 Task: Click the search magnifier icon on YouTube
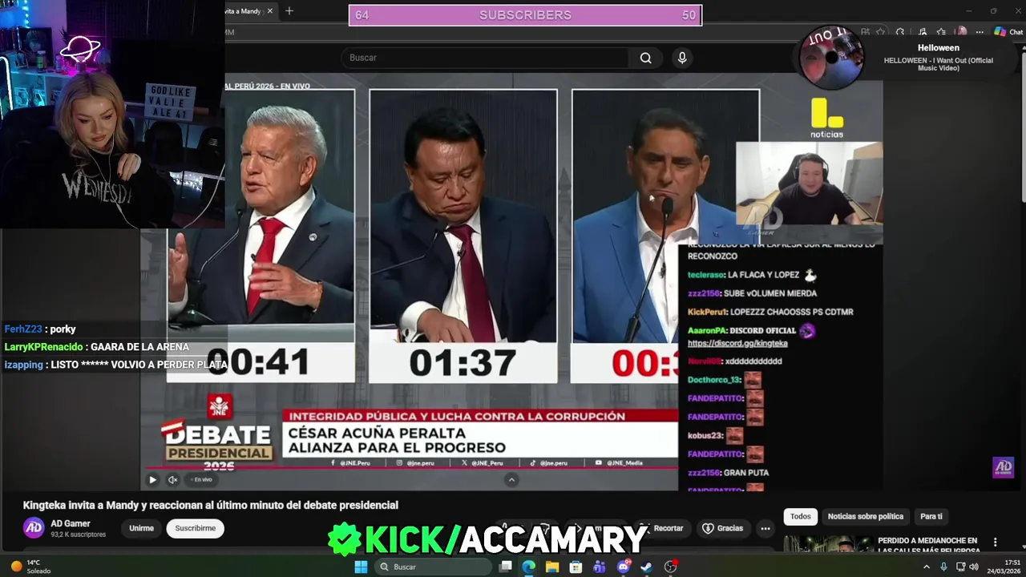[x=645, y=58]
